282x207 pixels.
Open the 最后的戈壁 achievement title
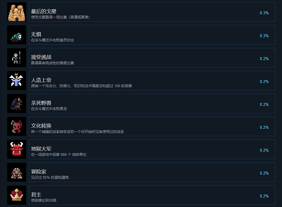(x=44, y=11)
